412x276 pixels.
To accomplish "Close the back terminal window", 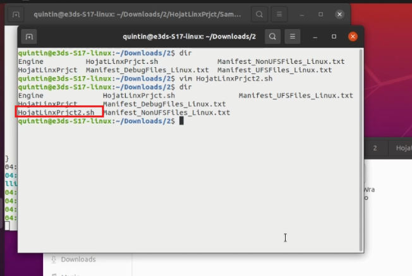I will click(340, 14).
